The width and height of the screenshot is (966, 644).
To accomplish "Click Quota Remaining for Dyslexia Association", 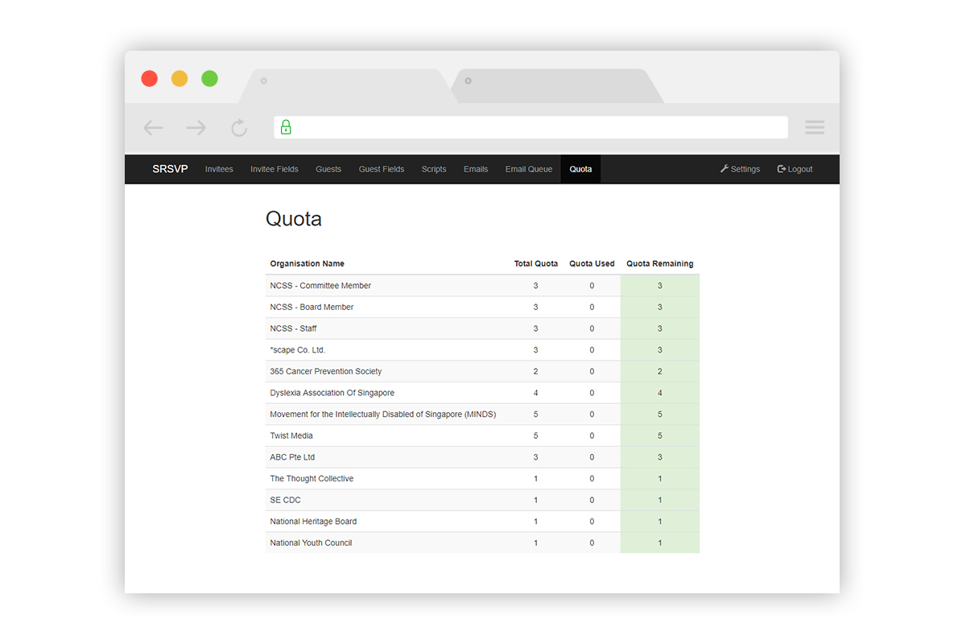I will [x=660, y=393].
